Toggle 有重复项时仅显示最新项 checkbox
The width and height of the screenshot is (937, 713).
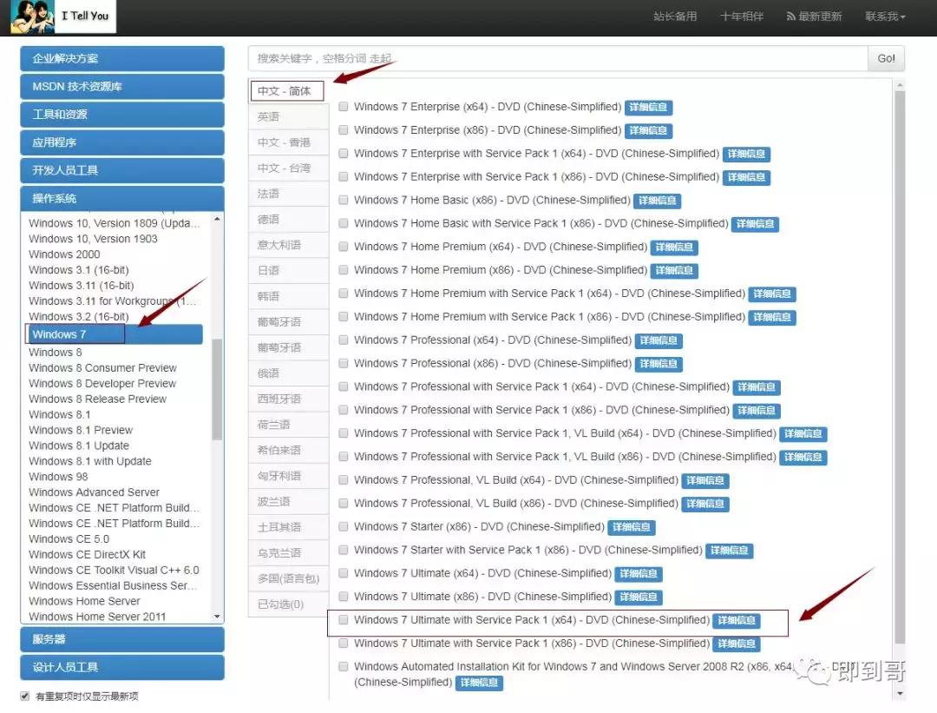pos(24,696)
